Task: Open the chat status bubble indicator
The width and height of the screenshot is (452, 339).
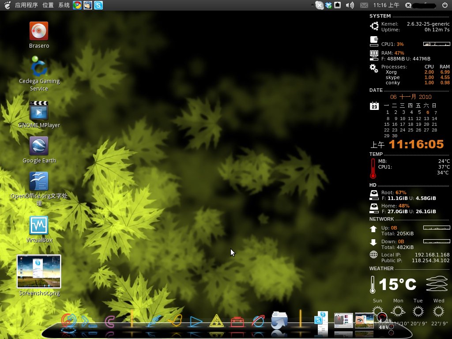Action: tap(408, 5)
